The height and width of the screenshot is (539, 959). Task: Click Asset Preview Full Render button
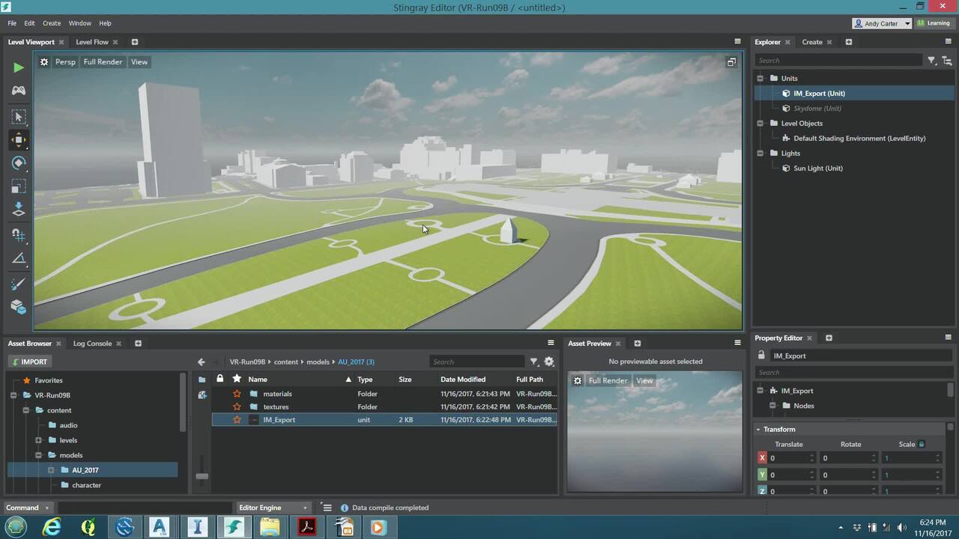(608, 380)
